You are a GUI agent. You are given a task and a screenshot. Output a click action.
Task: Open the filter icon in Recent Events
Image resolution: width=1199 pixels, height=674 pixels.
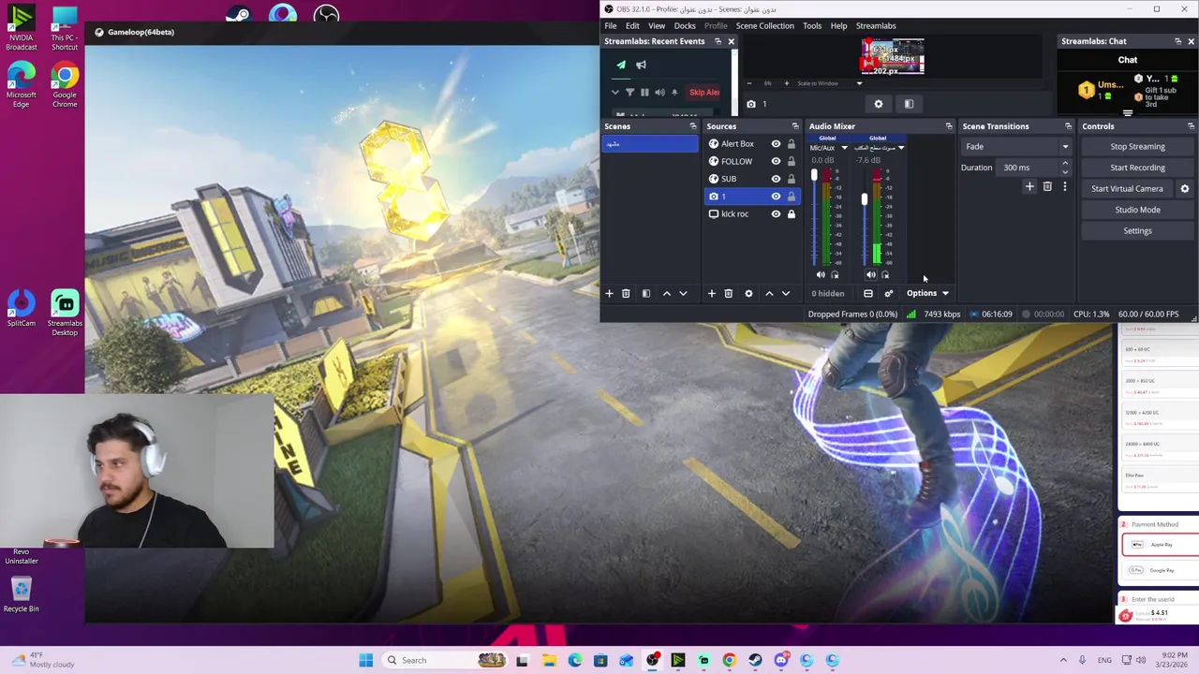click(629, 92)
